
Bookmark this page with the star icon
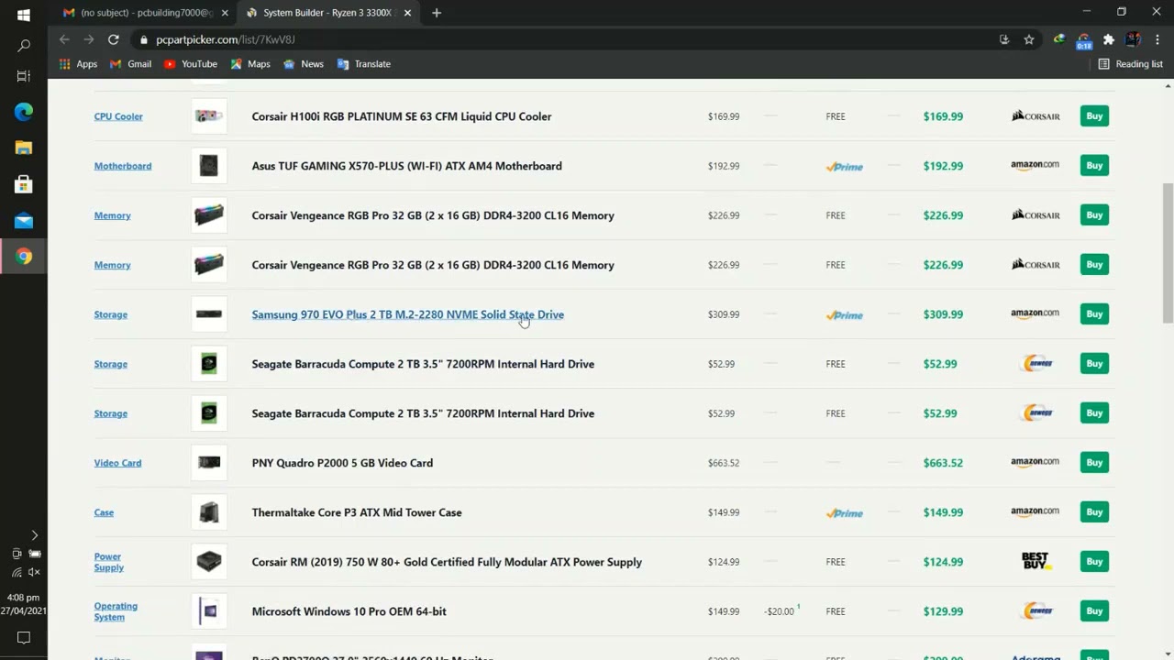pos(1029,39)
